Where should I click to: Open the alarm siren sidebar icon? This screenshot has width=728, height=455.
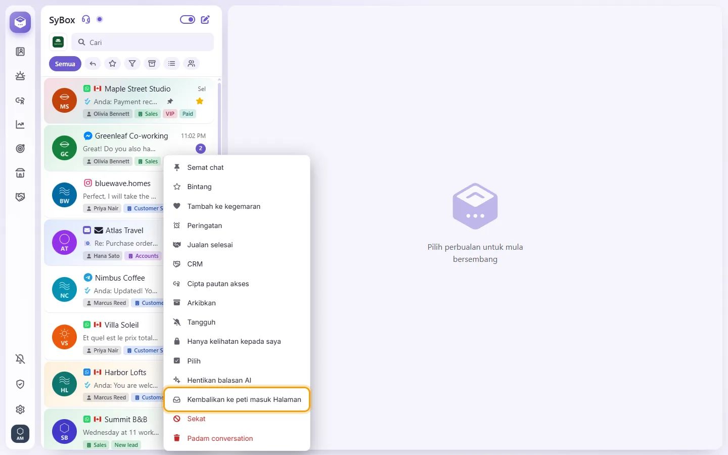tap(20, 76)
